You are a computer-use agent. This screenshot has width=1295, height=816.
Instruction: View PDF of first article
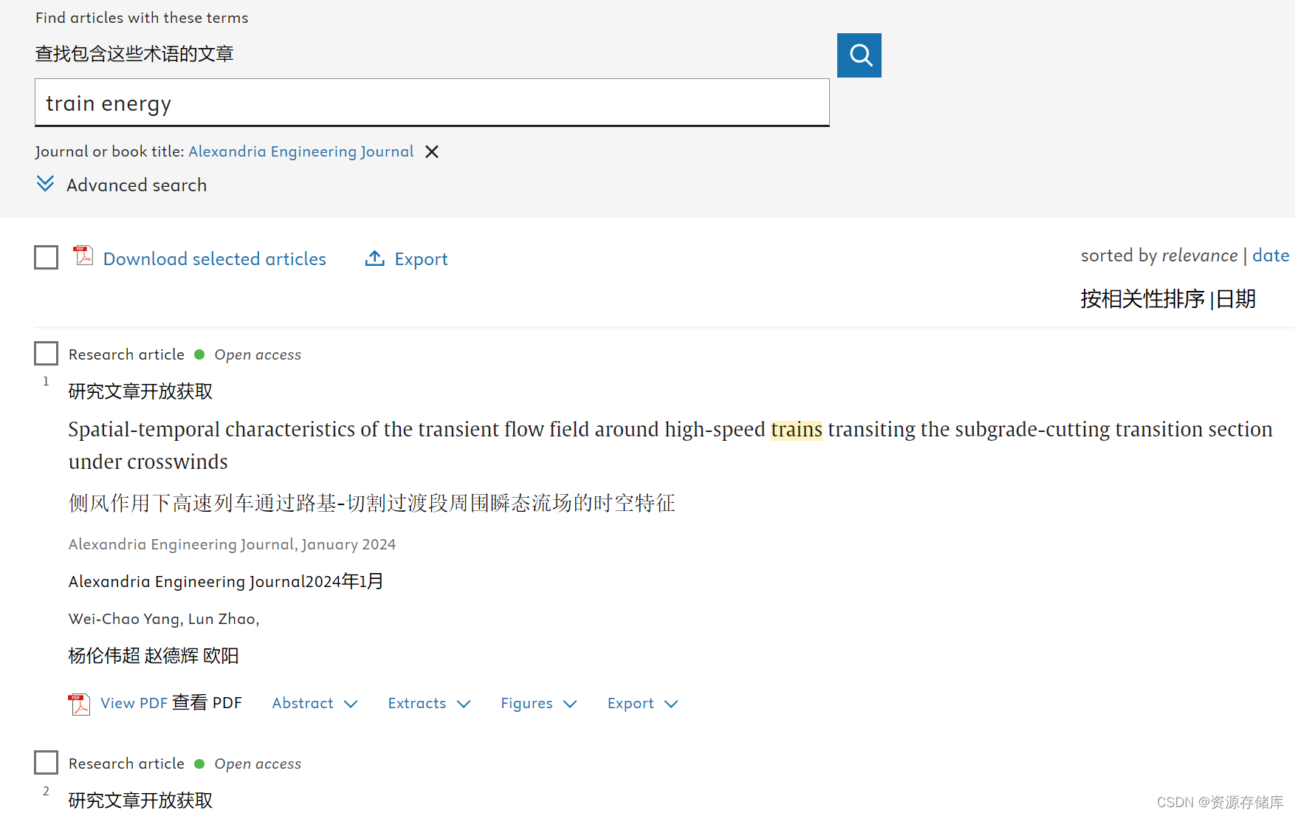tap(134, 703)
